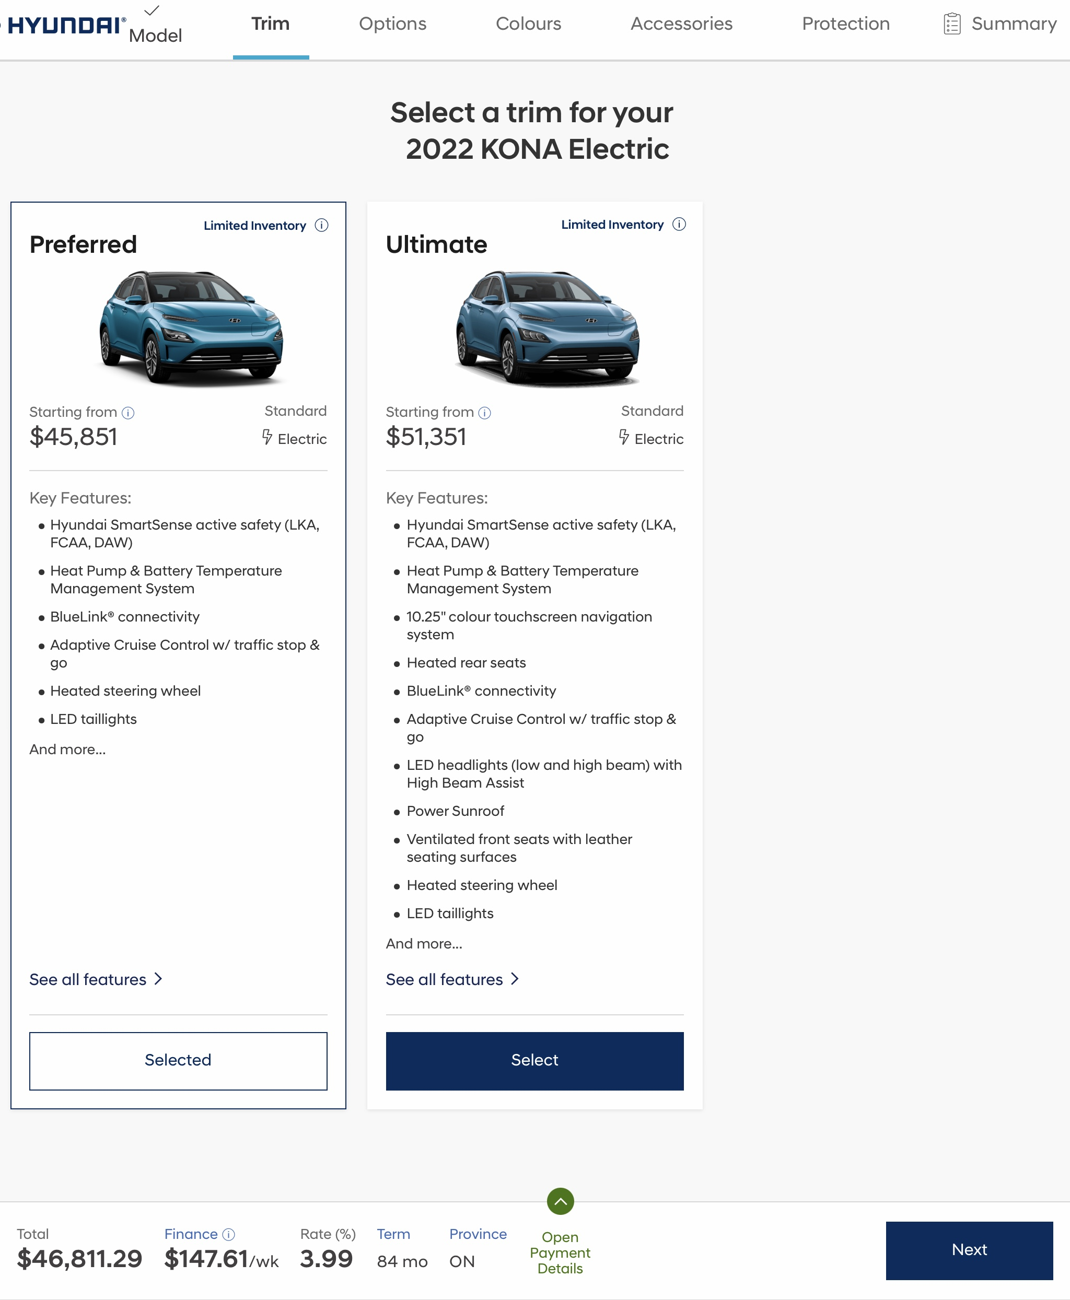1070x1300 pixels.
Task: Switch to the Options tab
Action: click(392, 24)
